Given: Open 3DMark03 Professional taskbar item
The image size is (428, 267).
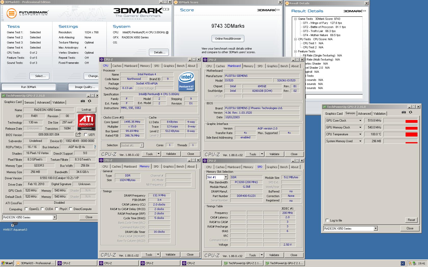Looking at the screenshot, I should [x=35, y=263].
